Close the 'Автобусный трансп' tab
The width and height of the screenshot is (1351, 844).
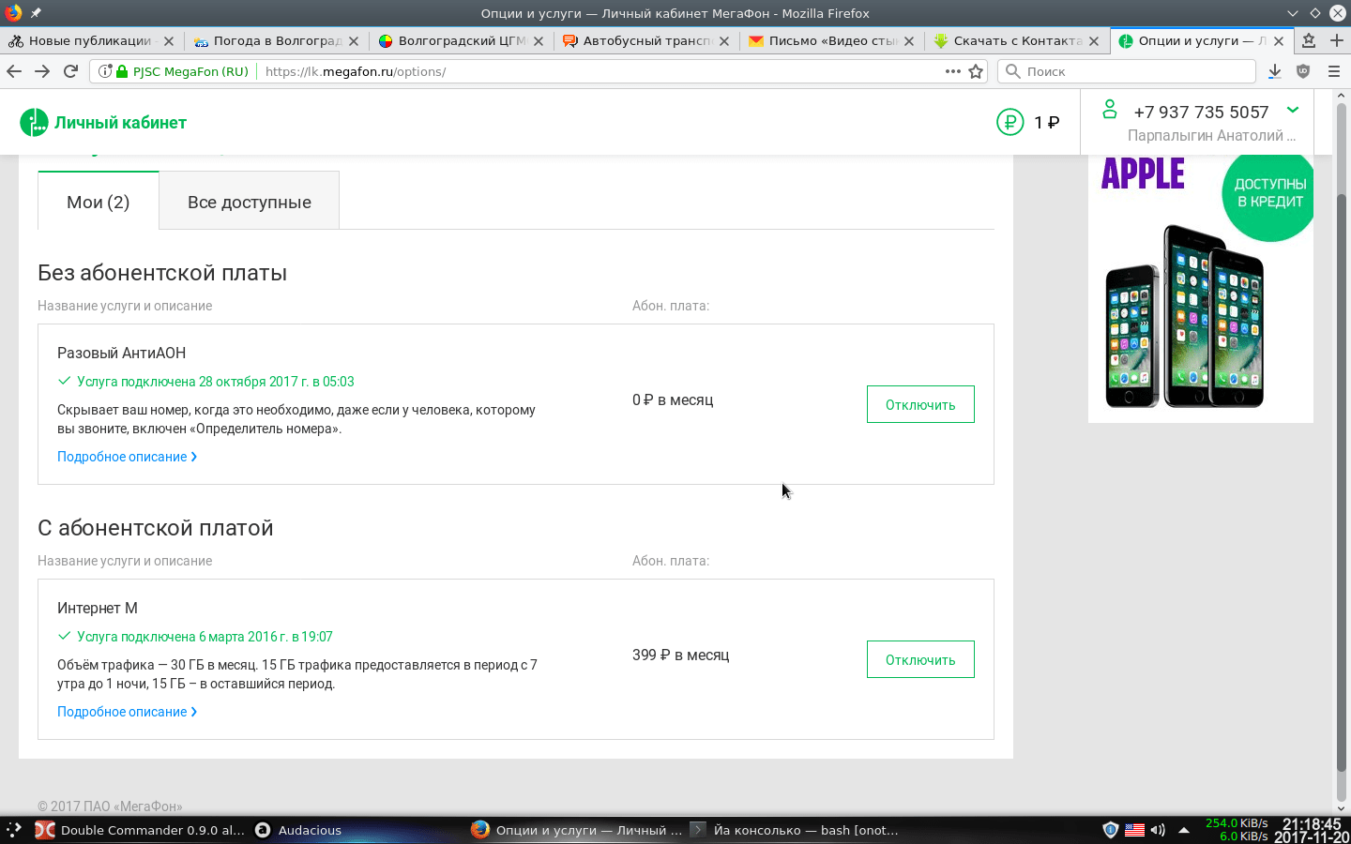[x=724, y=41]
